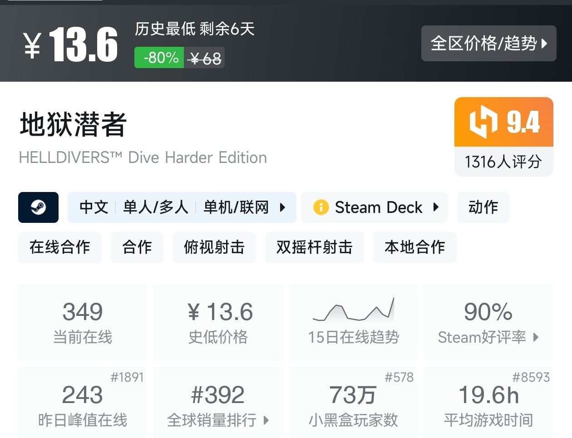This screenshot has height=438, width=572.
Task: Expand the 中文 单人/多人 info arrow
Action: click(282, 207)
